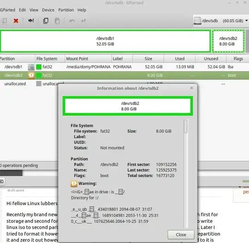Viewport: 249px width, 243px height.
Task: Click the Size column header
Action: coord(148,59)
